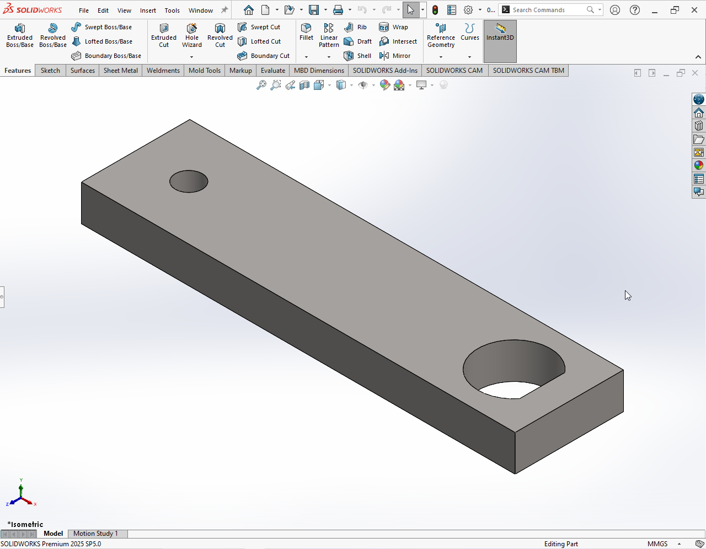The width and height of the screenshot is (706, 549).
Task: Click the Swept Boss/Base button
Action: [x=101, y=27]
